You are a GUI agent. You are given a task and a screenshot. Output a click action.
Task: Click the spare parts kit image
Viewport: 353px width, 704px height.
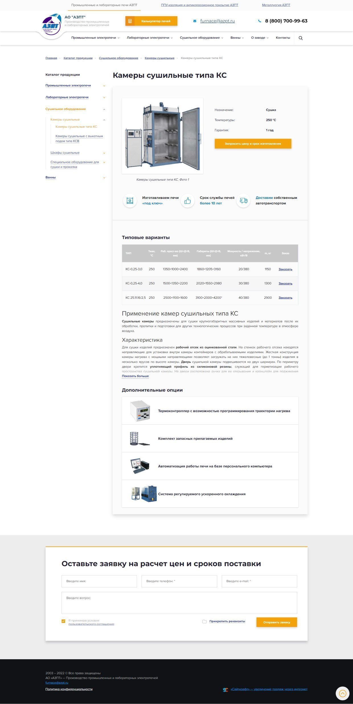point(139,439)
